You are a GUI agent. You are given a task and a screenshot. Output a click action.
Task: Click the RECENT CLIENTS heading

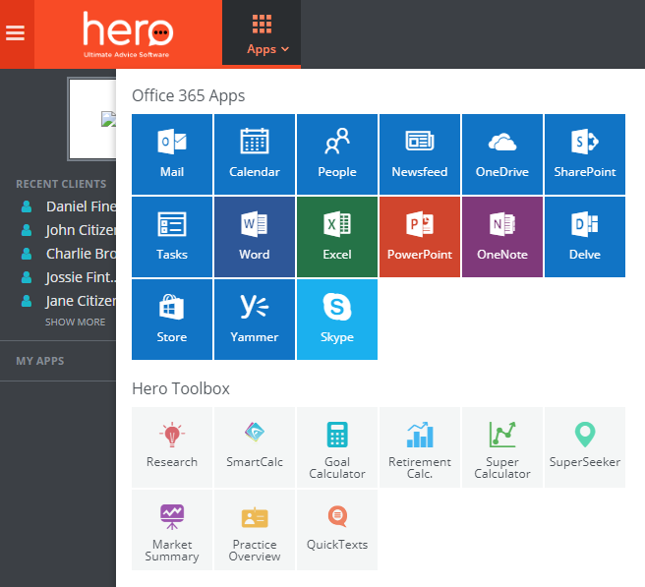61,184
